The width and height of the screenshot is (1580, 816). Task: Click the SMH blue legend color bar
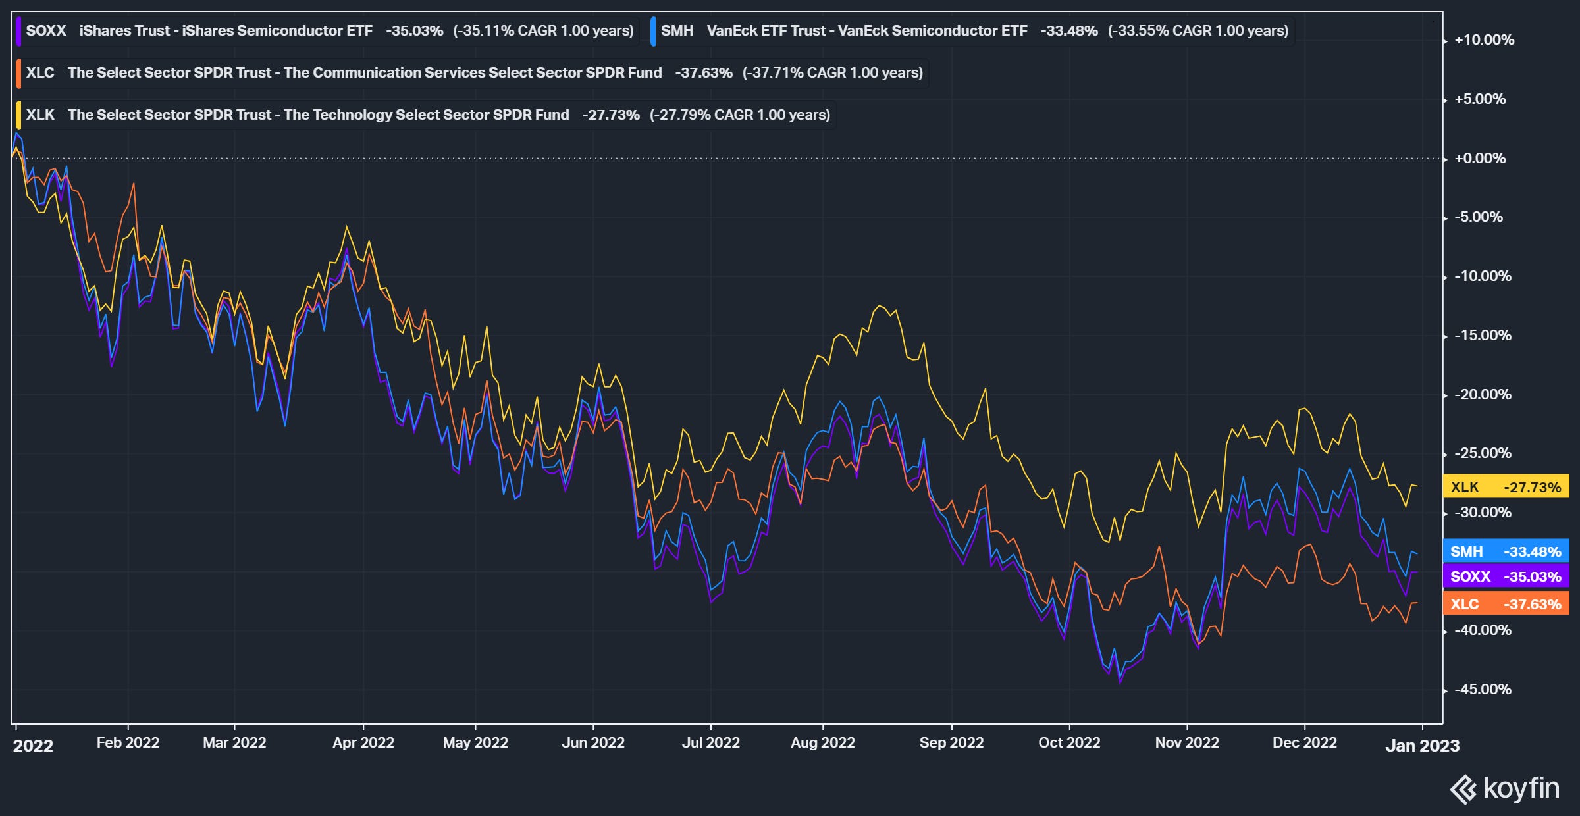coord(653,31)
